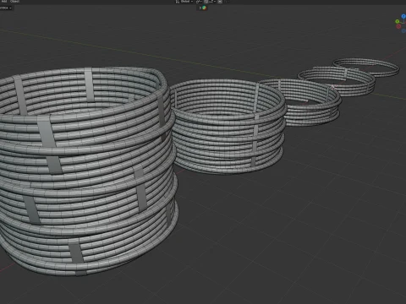Open the Object menu in viewport header
Image resolution: width=406 pixels, height=304 pixels.
(x=14, y=1)
